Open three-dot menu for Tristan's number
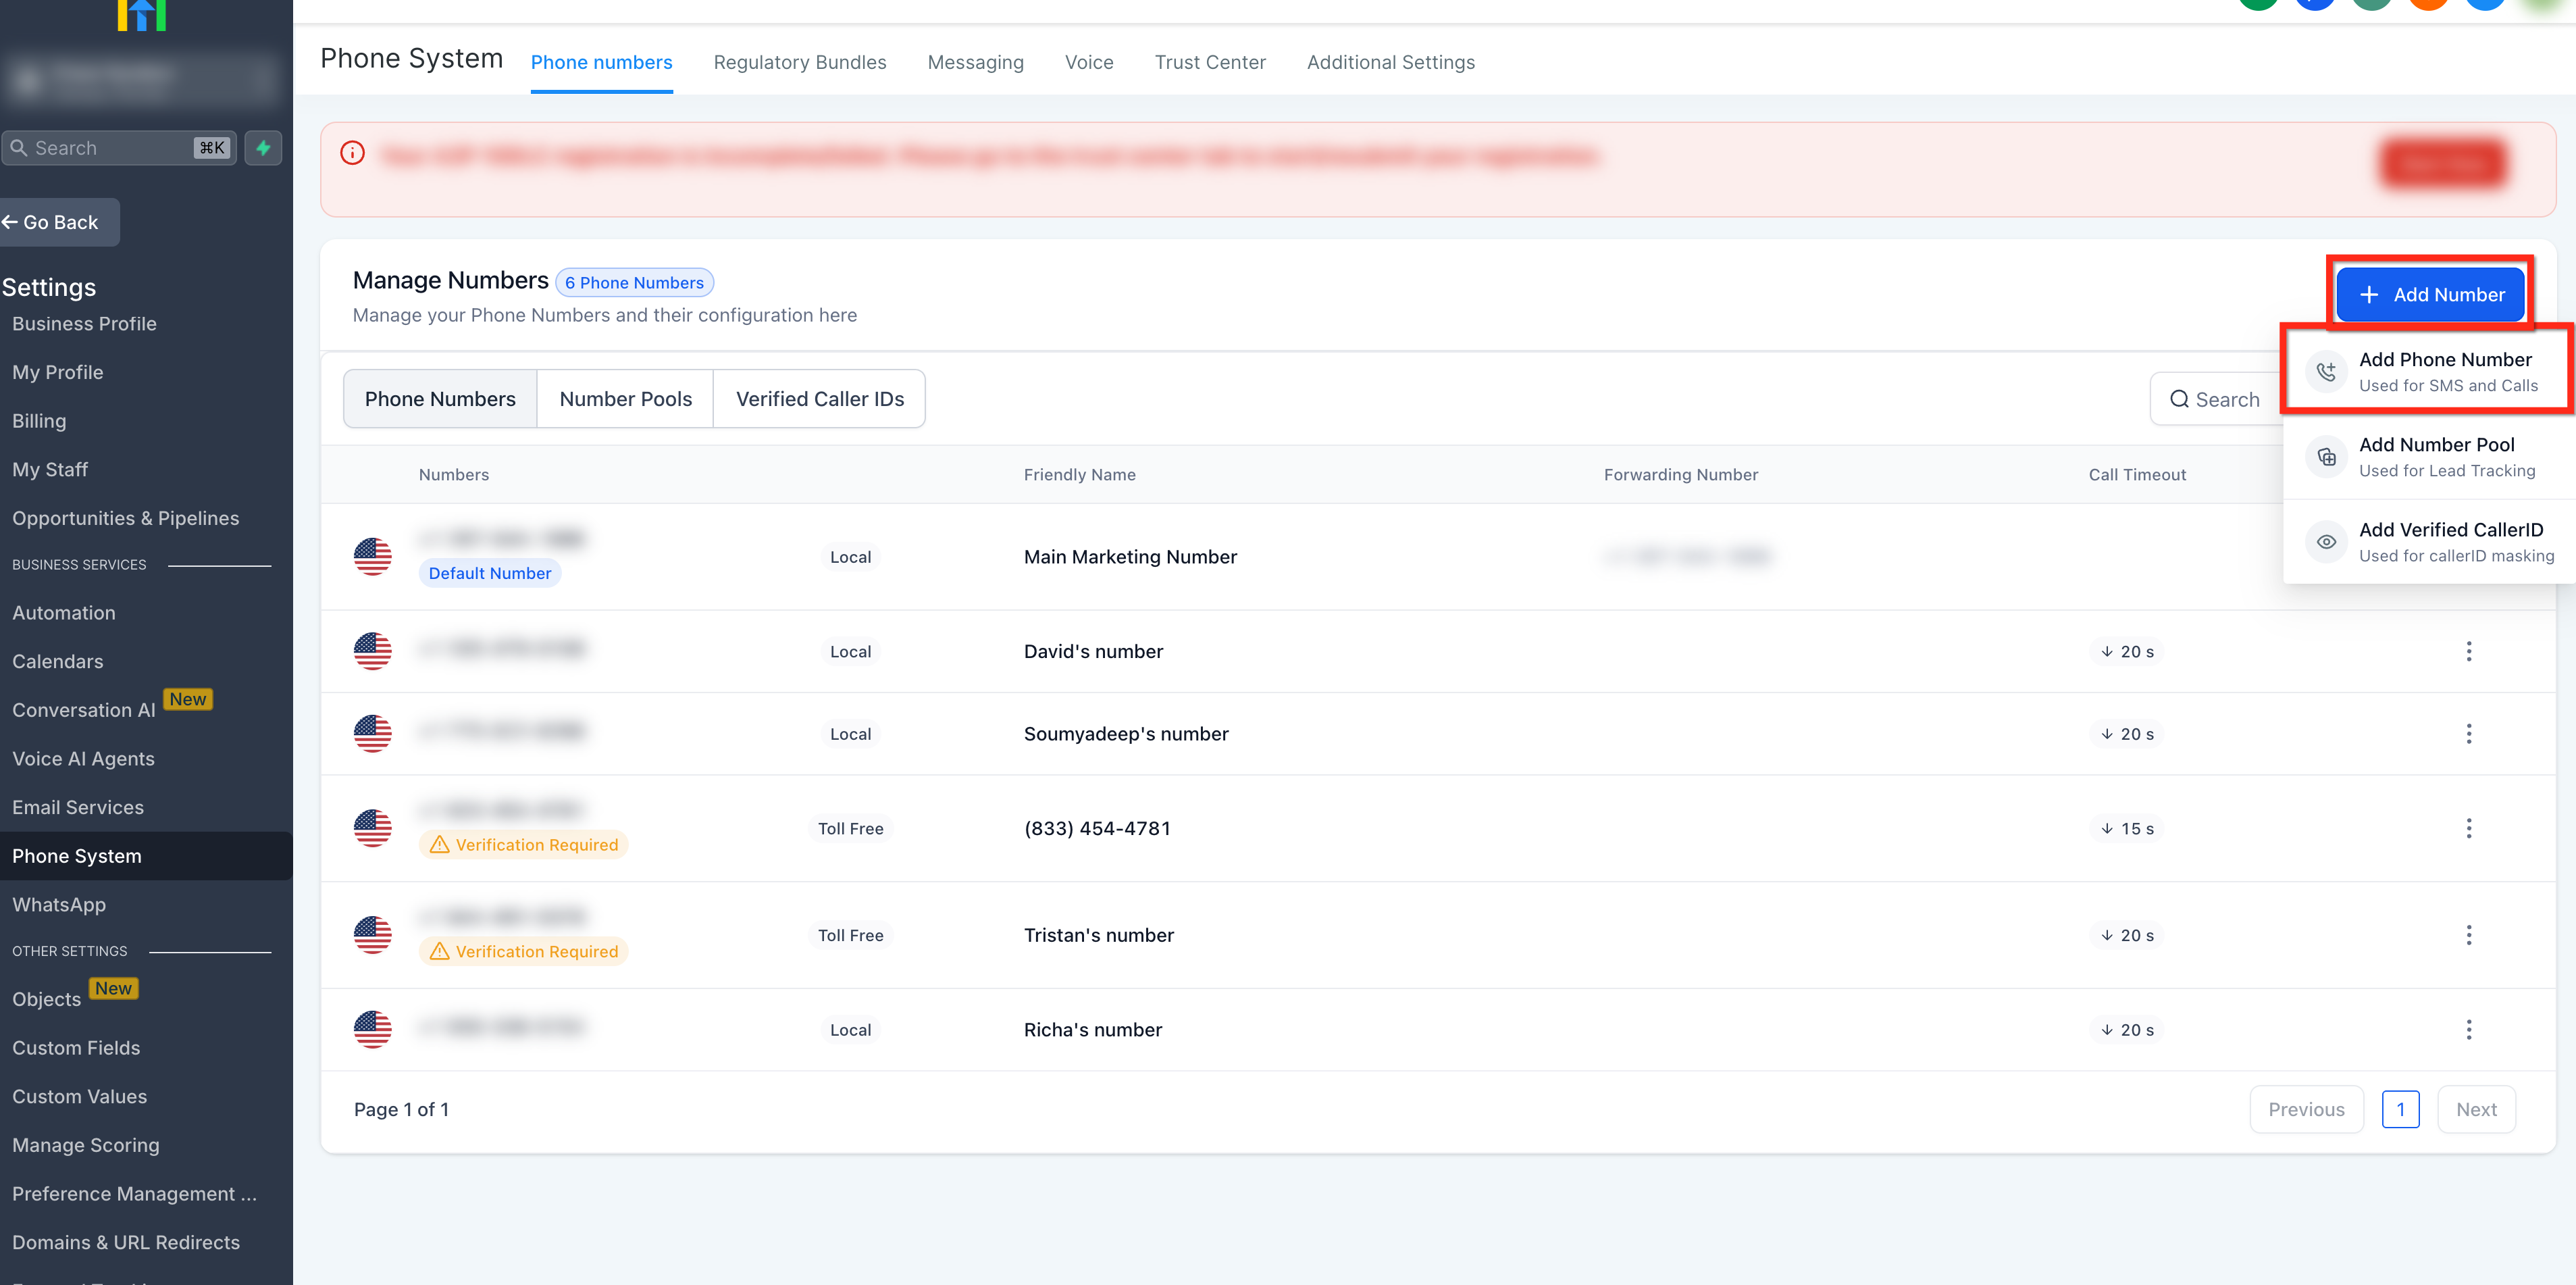 (2468, 935)
